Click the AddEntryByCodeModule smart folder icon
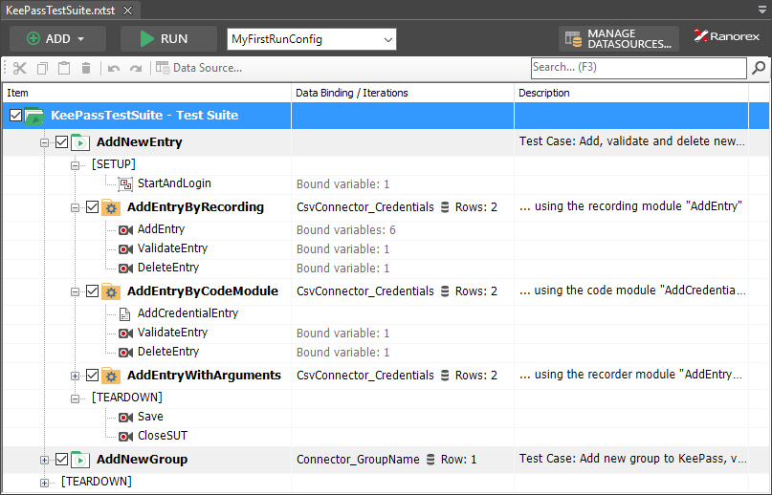Viewport: 772px width, 495px height. 111,291
